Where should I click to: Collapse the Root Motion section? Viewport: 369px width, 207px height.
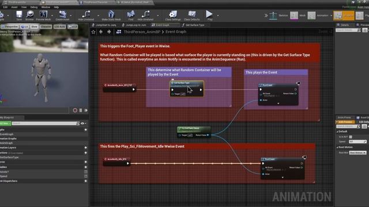[x=337, y=147]
